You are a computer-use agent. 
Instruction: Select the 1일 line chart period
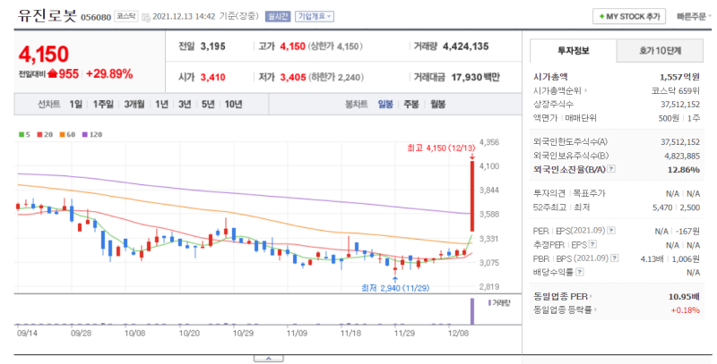point(76,105)
